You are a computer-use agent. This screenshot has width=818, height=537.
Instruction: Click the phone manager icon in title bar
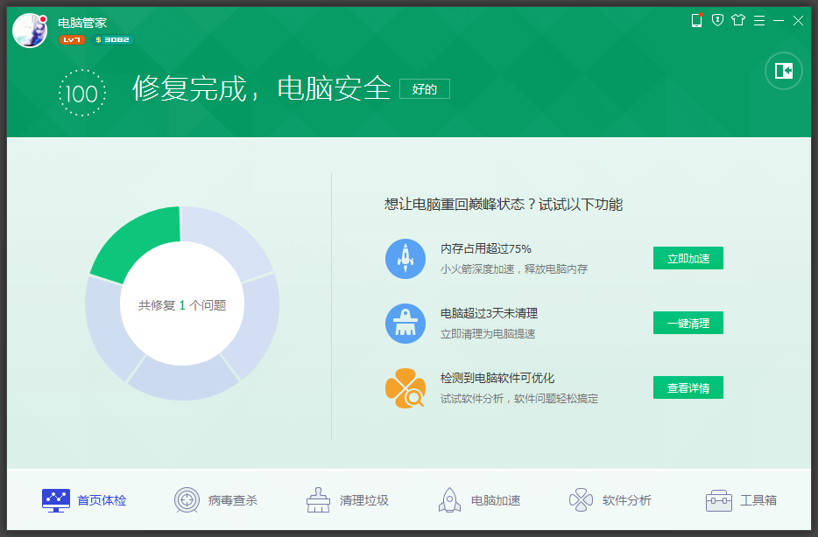(x=697, y=20)
